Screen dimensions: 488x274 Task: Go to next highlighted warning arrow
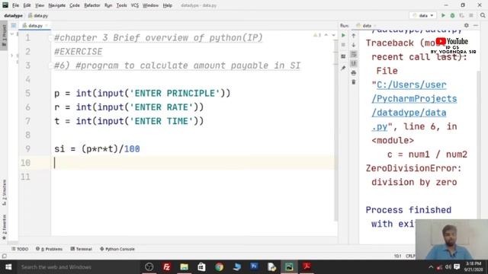click(x=333, y=35)
